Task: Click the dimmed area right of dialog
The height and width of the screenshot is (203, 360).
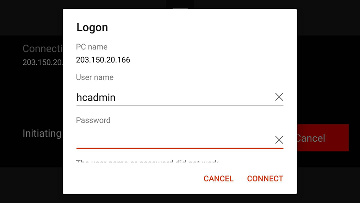Action: coord(328,85)
